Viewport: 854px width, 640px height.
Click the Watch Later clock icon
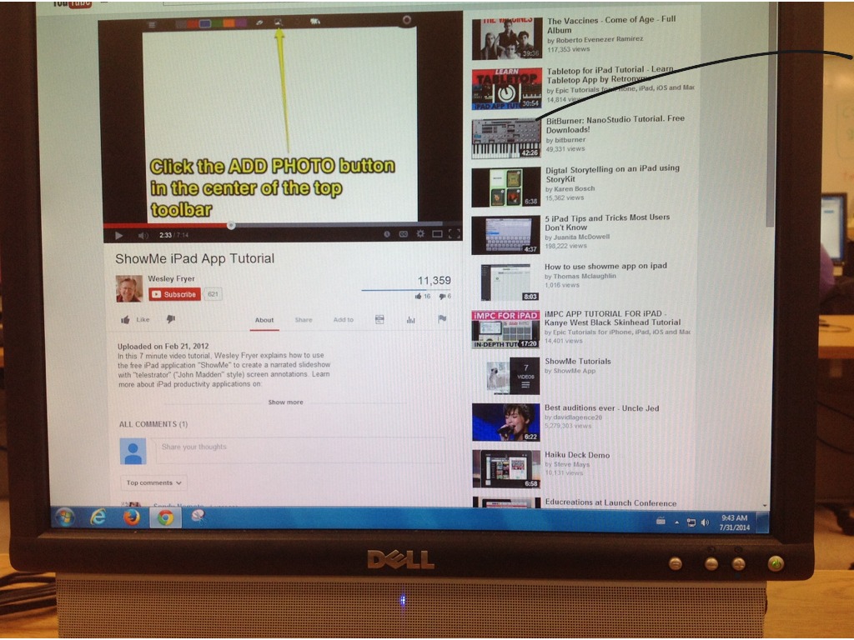[x=387, y=234]
